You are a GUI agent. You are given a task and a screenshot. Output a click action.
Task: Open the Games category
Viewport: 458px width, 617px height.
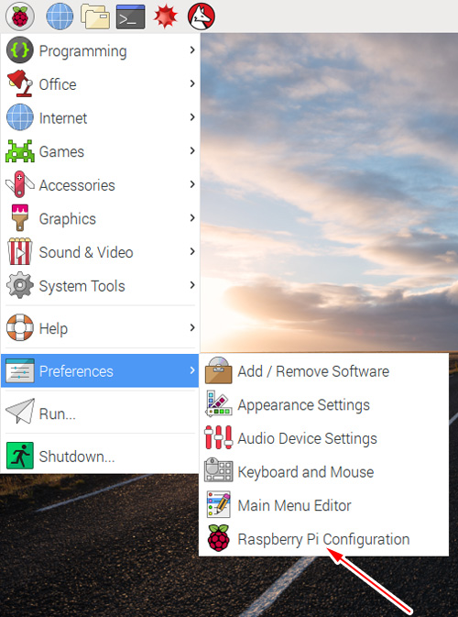tap(100, 151)
